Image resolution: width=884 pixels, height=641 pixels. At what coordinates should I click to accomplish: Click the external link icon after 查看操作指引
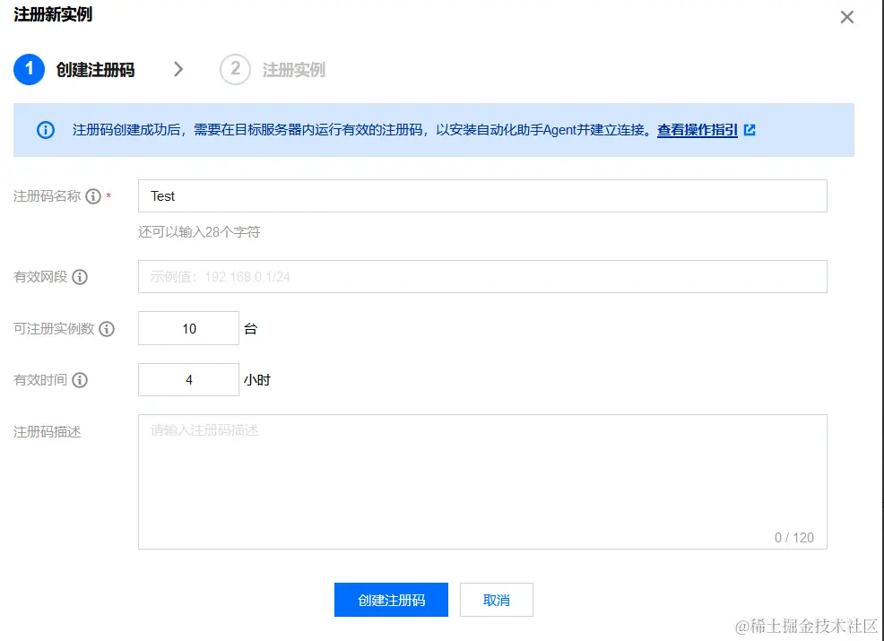click(750, 130)
